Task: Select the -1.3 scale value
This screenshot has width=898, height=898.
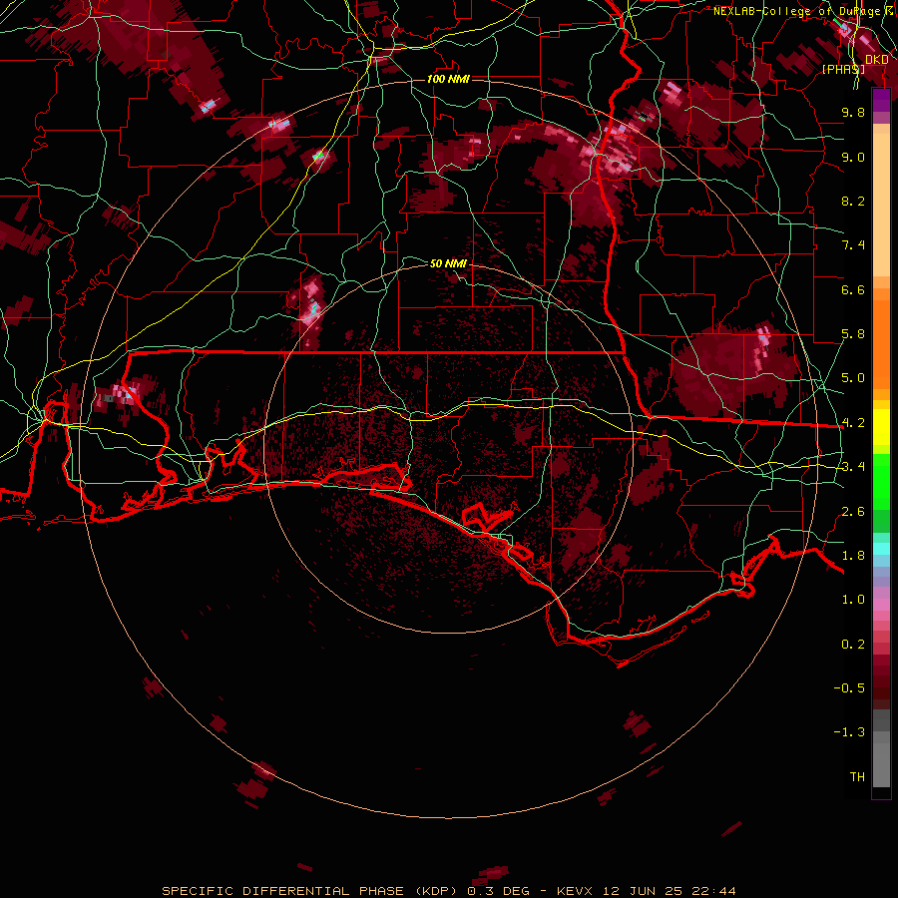Action: [849, 732]
